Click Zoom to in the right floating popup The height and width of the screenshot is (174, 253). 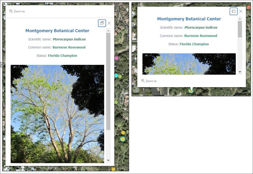149,81
